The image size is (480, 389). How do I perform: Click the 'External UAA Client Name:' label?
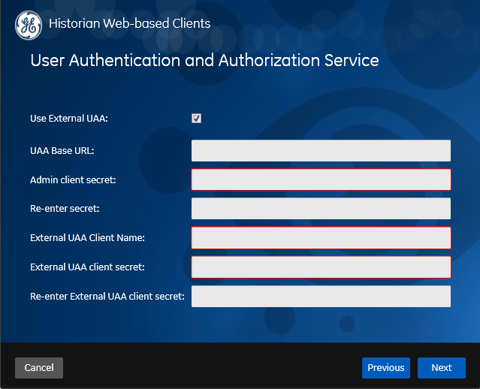pos(87,238)
